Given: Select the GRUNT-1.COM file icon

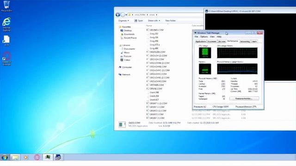Looking at the screenshot, I should point(148,107).
